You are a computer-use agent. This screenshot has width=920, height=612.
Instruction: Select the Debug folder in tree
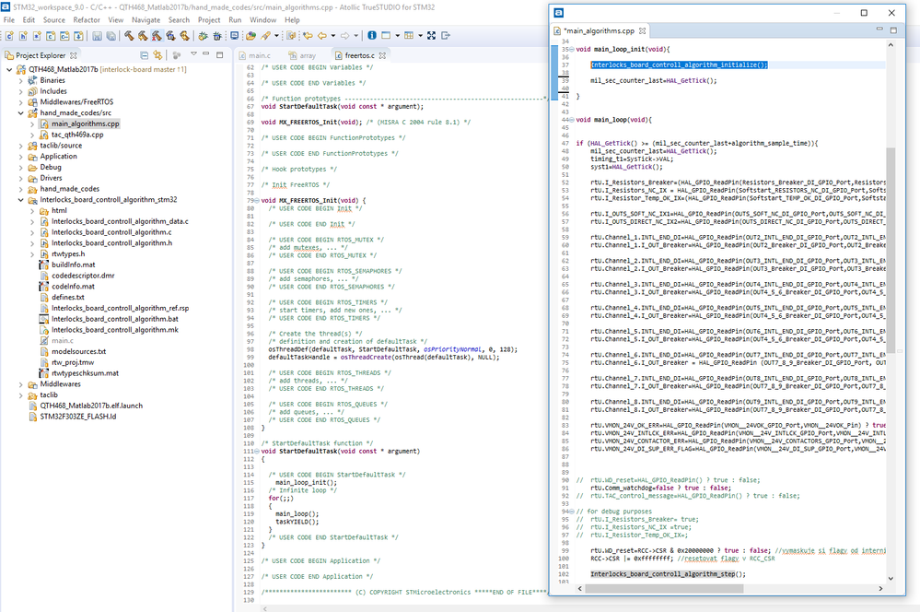tap(51, 168)
